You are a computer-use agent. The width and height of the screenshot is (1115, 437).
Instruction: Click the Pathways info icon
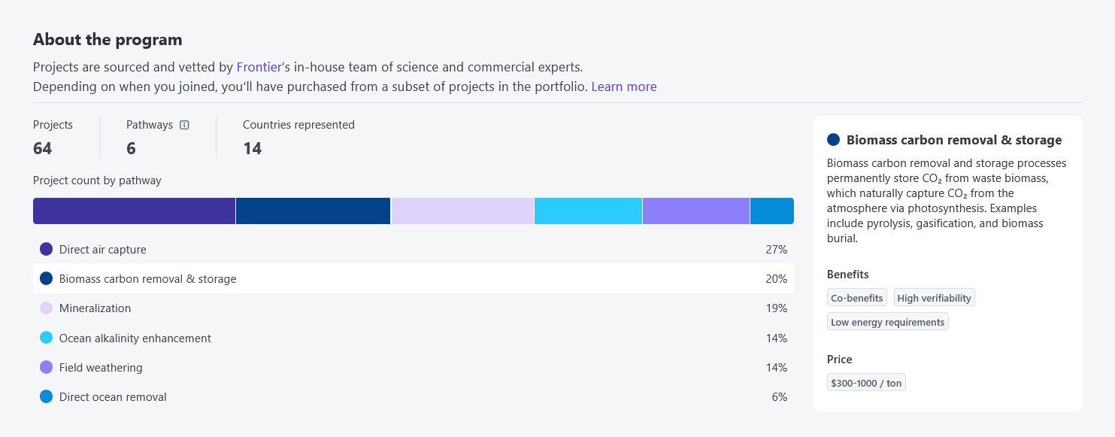pyautogui.click(x=185, y=125)
